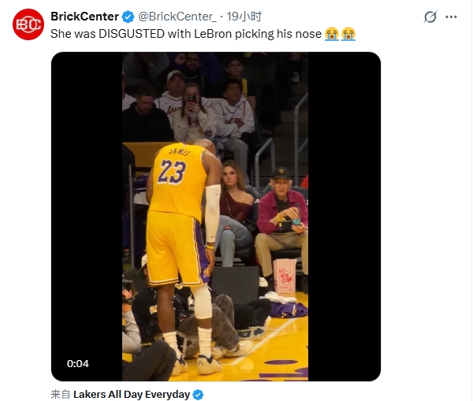This screenshot has height=401, width=473.
Task: Click the popcorn bucket in the video
Action: coord(284,275)
